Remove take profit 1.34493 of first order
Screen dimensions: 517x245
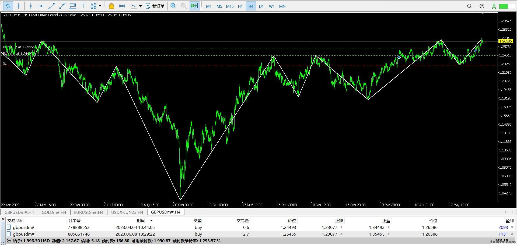[x=389, y=227]
